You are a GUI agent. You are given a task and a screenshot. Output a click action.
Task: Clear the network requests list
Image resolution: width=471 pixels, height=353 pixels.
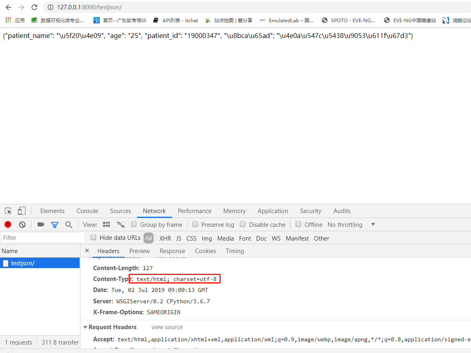22,224
